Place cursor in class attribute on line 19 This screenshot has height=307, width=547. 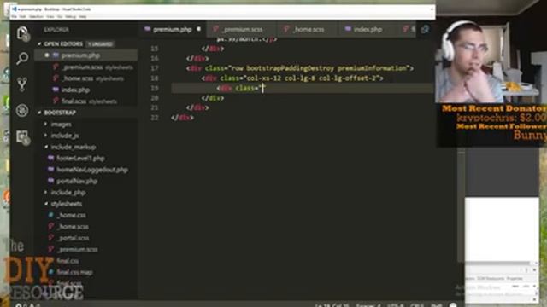[x=263, y=89]
